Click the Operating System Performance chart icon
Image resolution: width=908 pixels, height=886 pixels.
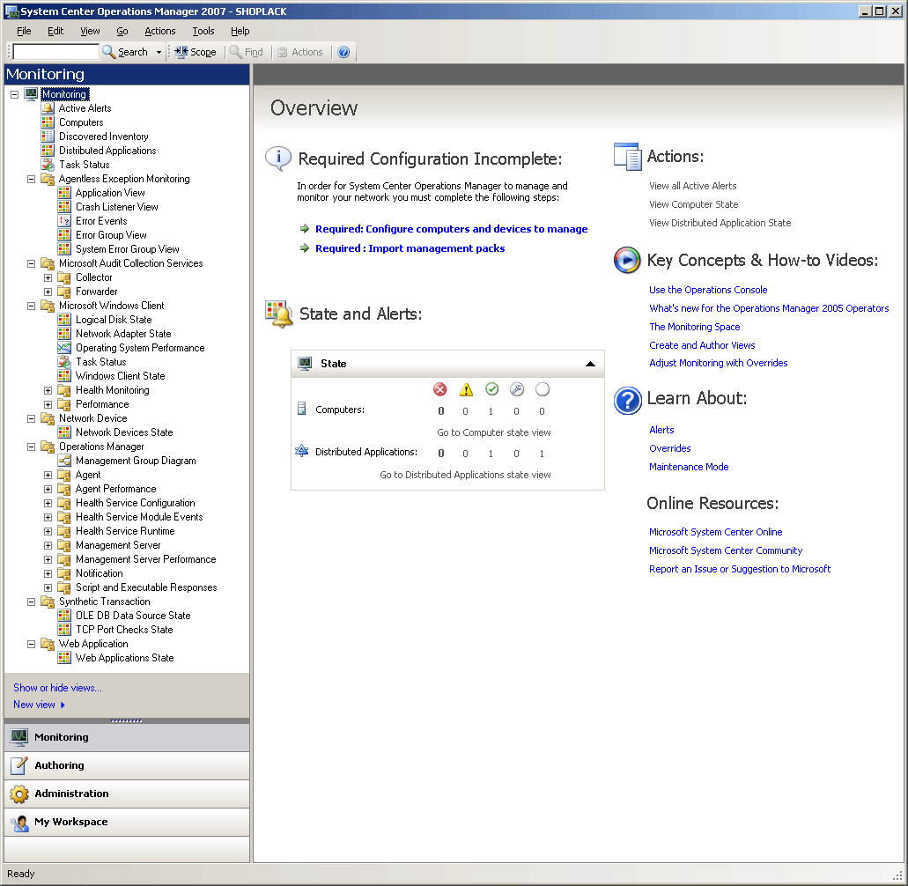64,348
